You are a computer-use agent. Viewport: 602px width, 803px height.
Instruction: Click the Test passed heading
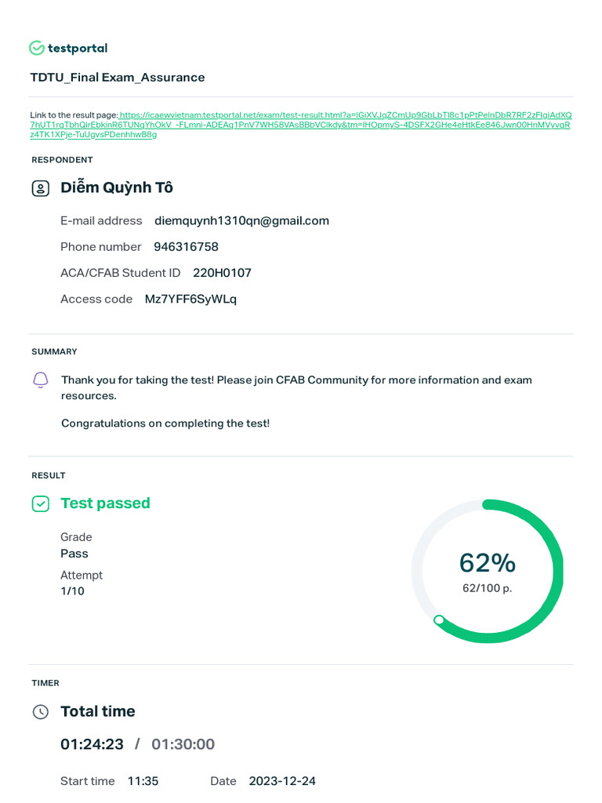105,503
